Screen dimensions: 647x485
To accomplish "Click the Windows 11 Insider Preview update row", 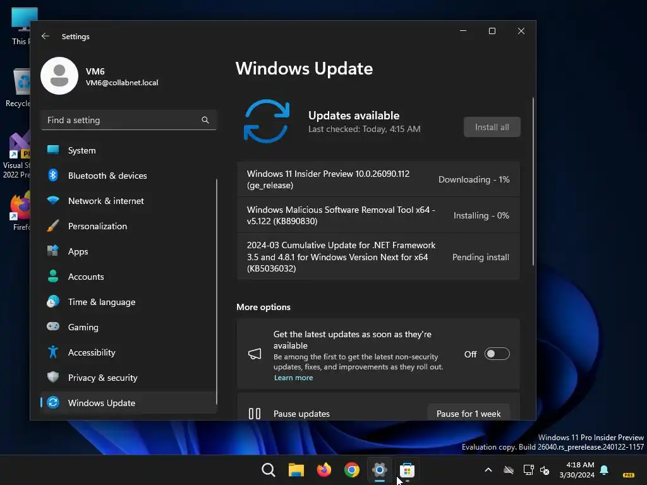I will [378, 179].
